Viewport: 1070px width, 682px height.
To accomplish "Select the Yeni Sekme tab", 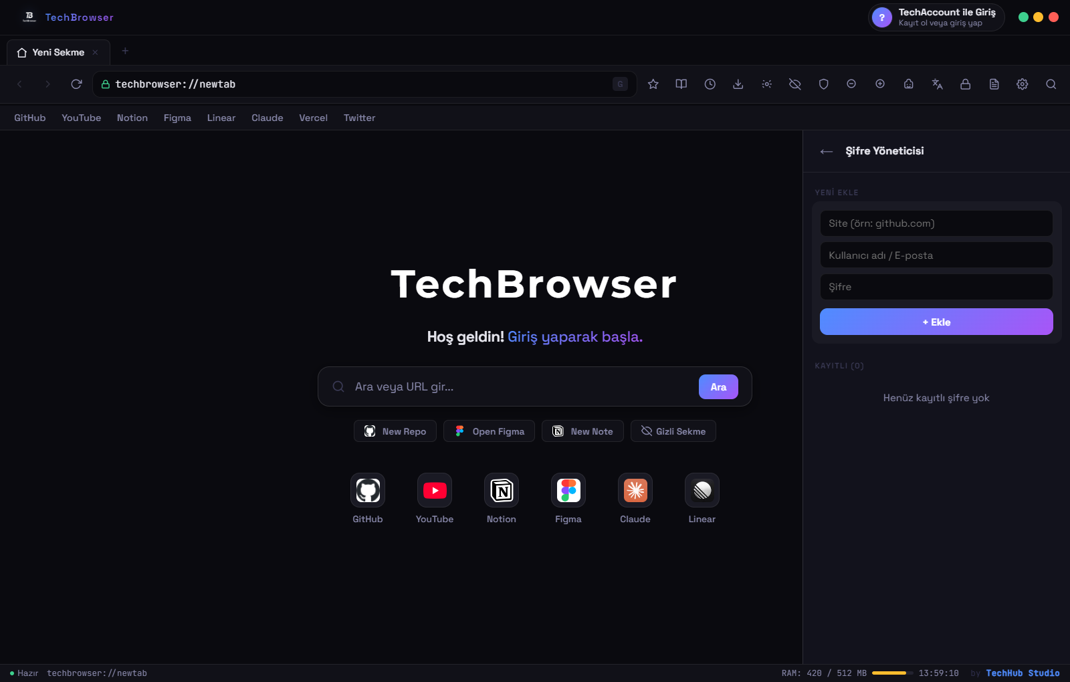I will [x=58, y=52].
